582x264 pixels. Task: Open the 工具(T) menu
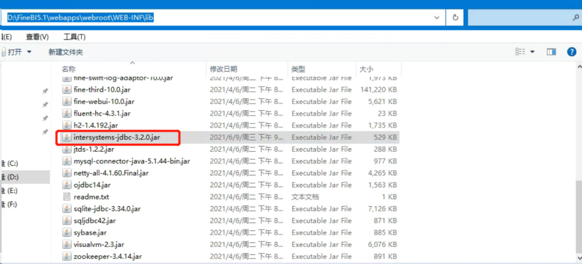[74, 37]
